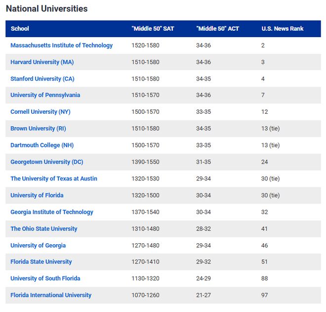Open The Ohio State University link

click(44, 229)
